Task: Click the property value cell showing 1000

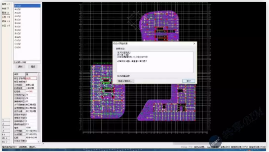Action: tap(31, 127)
